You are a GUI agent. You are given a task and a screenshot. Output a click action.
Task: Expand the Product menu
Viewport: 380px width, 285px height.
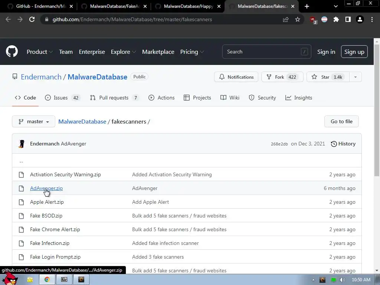click(40, 52)
